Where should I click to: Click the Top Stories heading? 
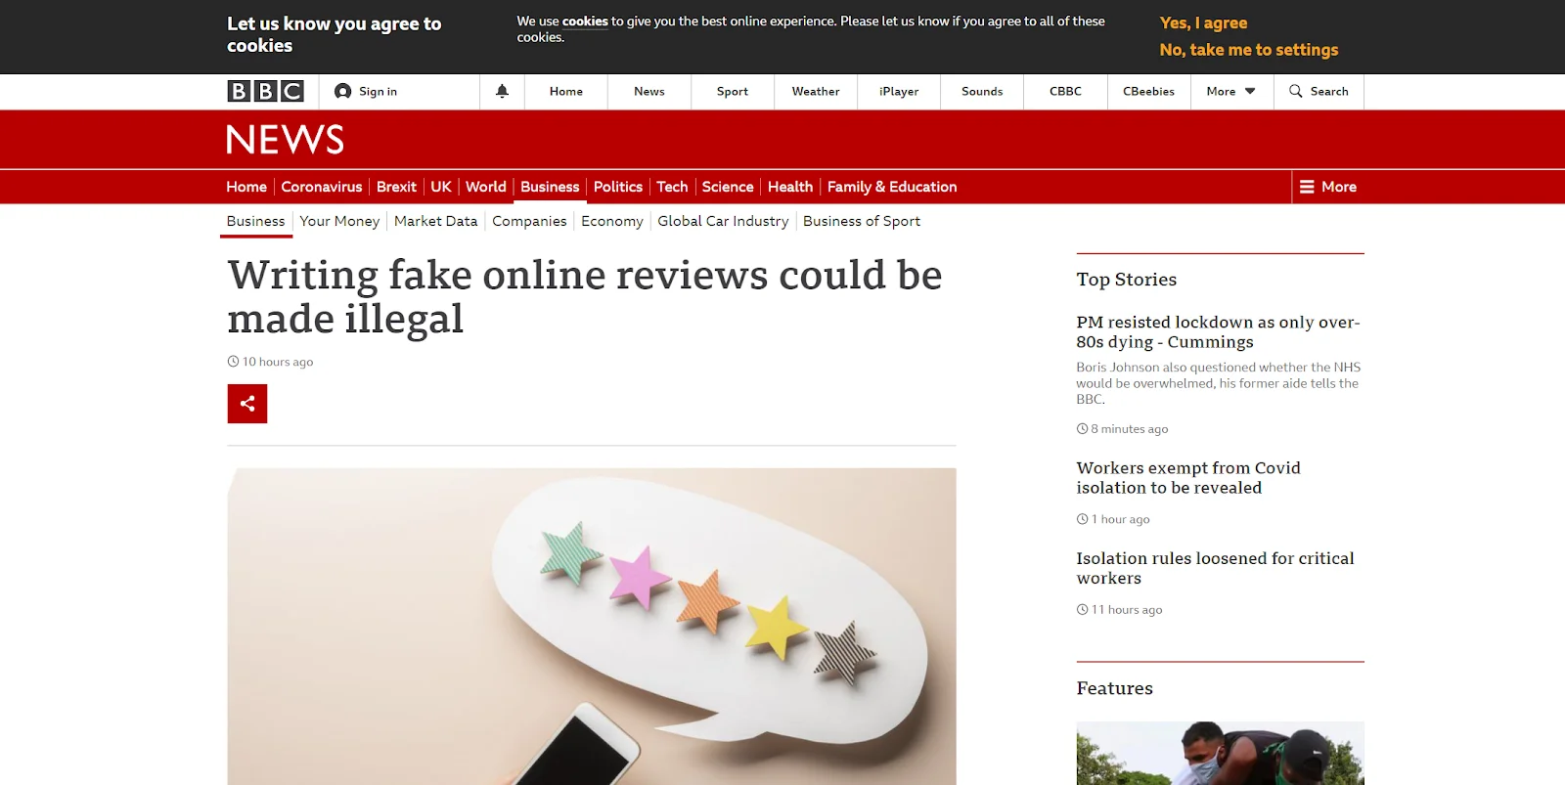[x=1127, y=280]
